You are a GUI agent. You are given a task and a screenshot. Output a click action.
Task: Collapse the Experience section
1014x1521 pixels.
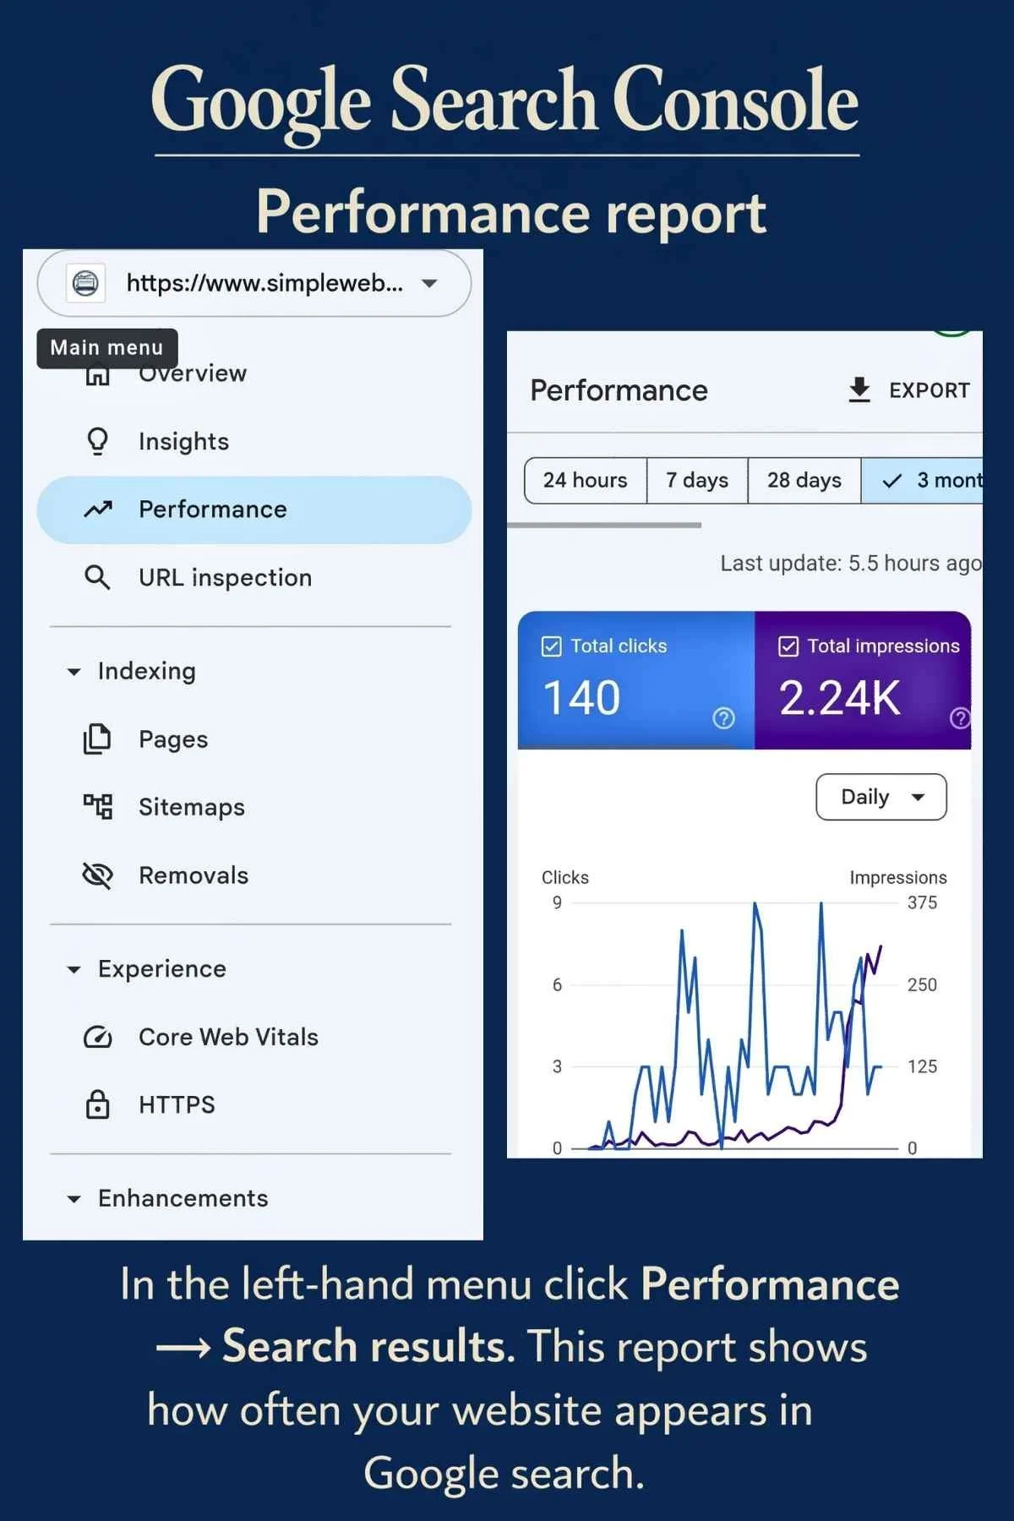pyautogui.click(x=74, y=969)
